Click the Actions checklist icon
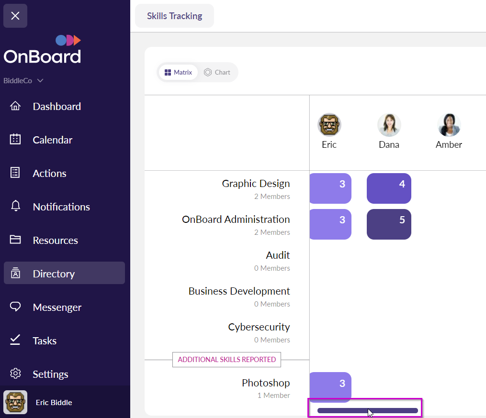486x418 pixels. 15,173
